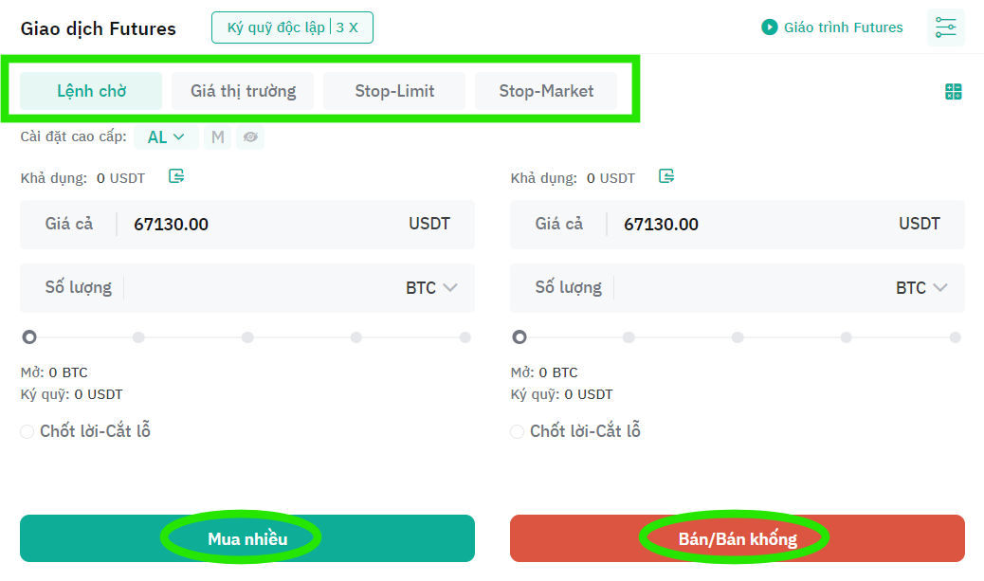Click the Mua nhiều button
This screenshot has width=984, height=581.
[247, 538]
